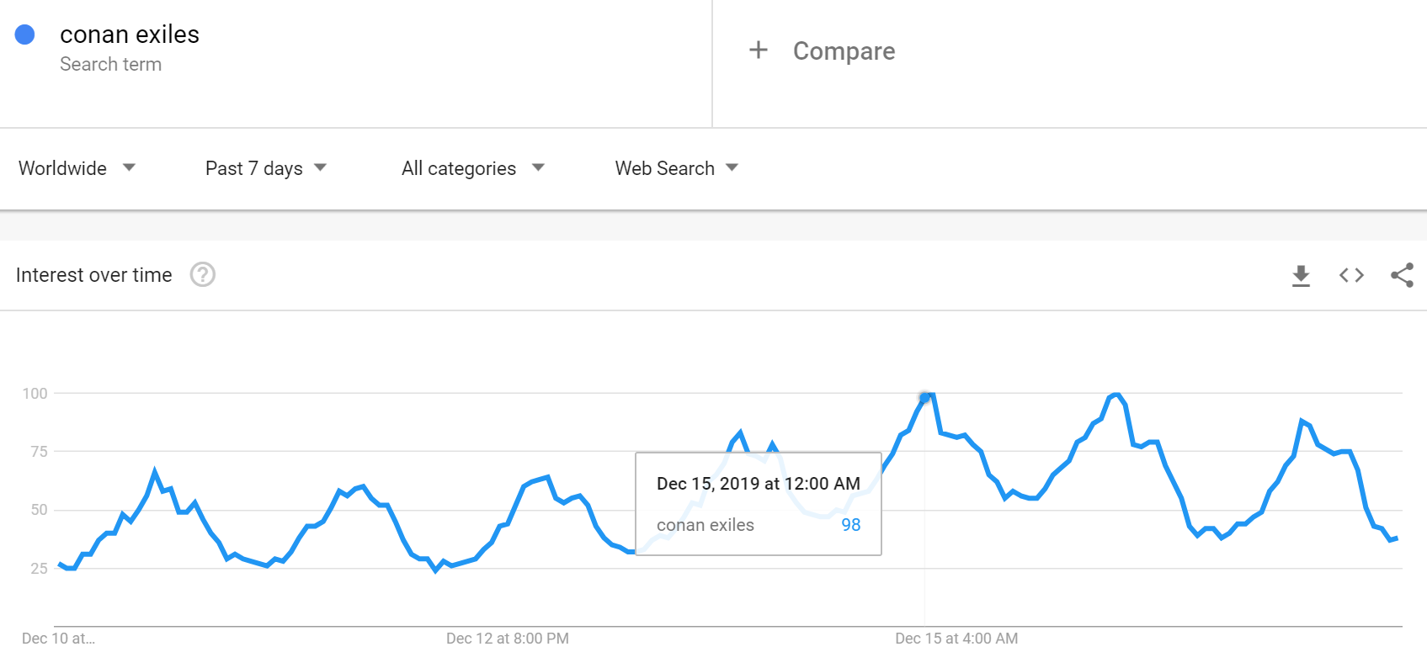1427x668 pixels.
Task: Share the interest over time chart
Action: click(1402, 275)
